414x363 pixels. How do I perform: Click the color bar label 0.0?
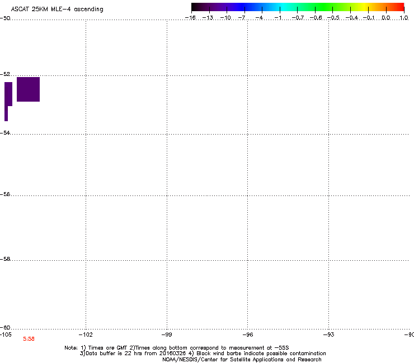pos(386,18)
